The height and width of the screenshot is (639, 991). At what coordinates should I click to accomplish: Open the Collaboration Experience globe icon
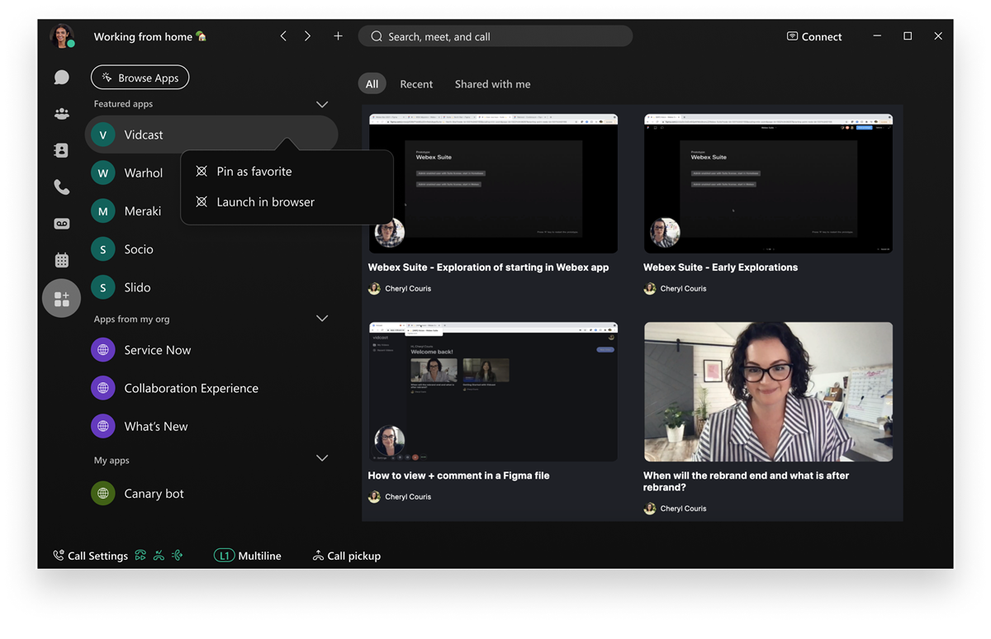point(103,388)
